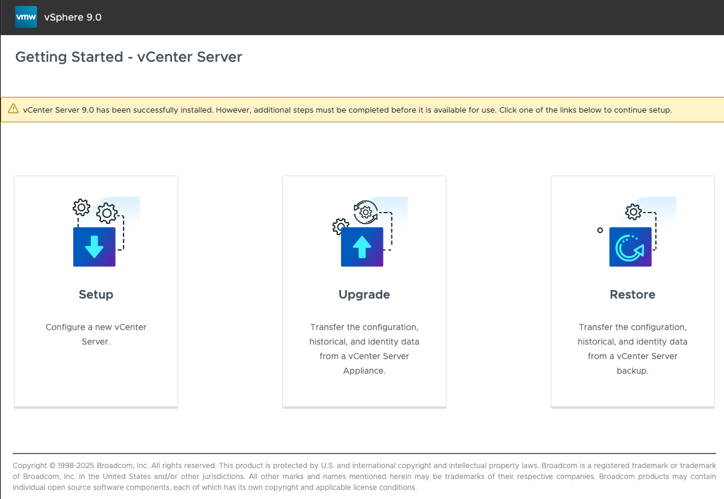Screen dimensions: 724x499
Task: Click 'Getting Started - vCenter Server' heading
Action: coord(129,57)
